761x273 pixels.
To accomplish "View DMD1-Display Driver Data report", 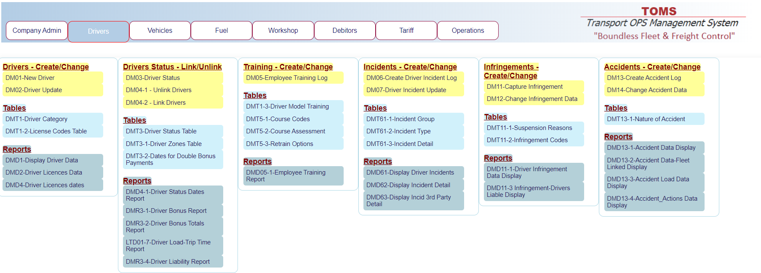I will coord(42,160).
